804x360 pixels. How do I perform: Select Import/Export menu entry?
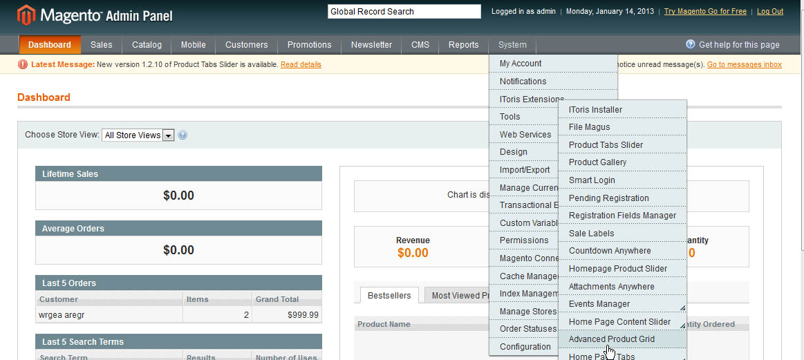[x=523, y=170]
